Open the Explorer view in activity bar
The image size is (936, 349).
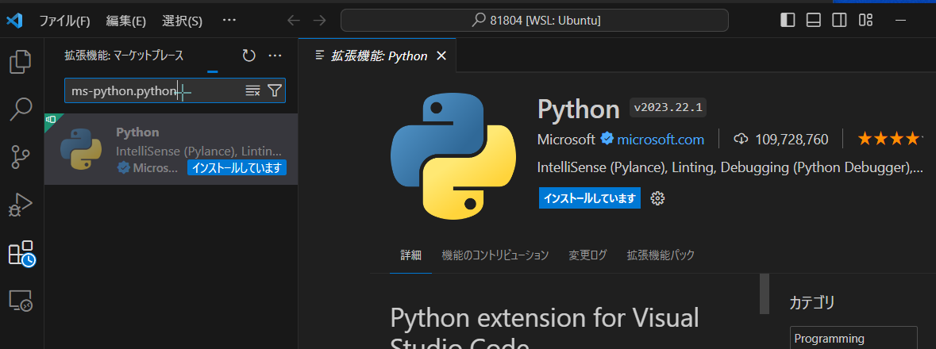(x=21, y=62)
